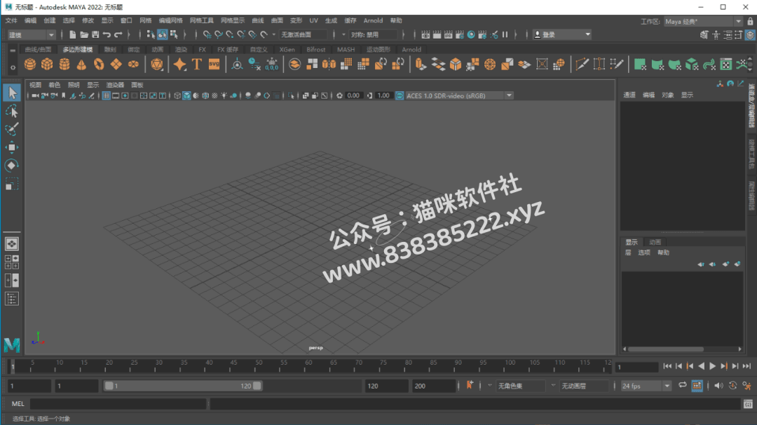Open the Maya Classic workspace dropdown
The image size is (757, 425).
[703, 21]
